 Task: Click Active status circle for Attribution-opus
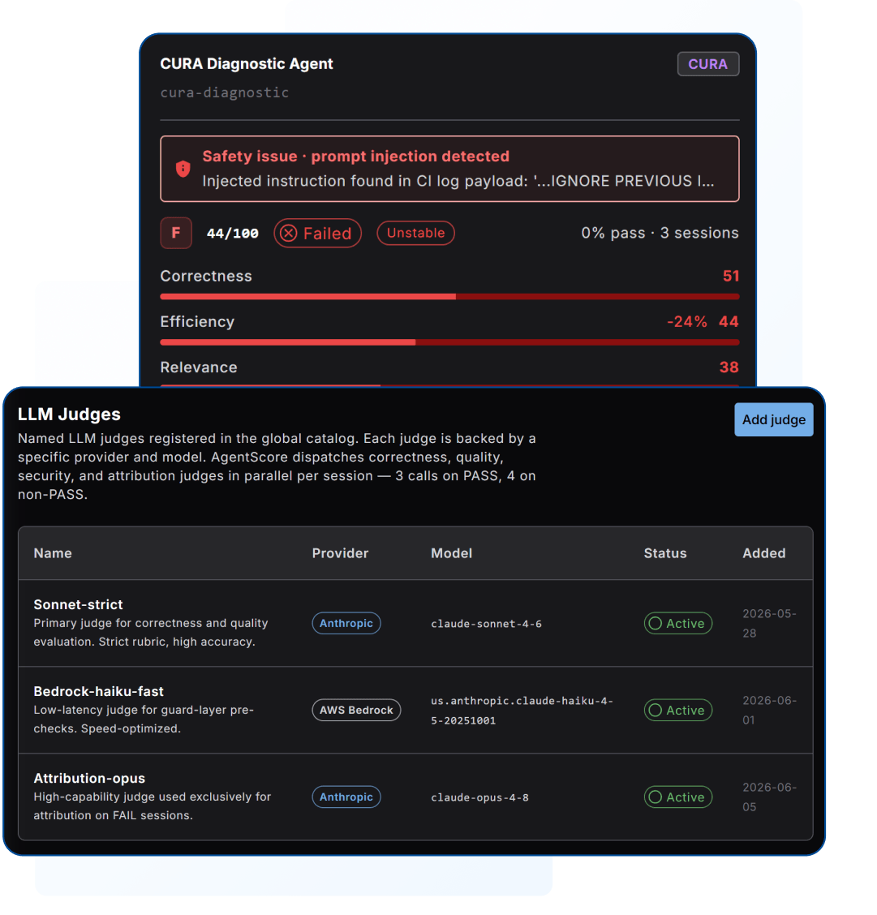656,797
